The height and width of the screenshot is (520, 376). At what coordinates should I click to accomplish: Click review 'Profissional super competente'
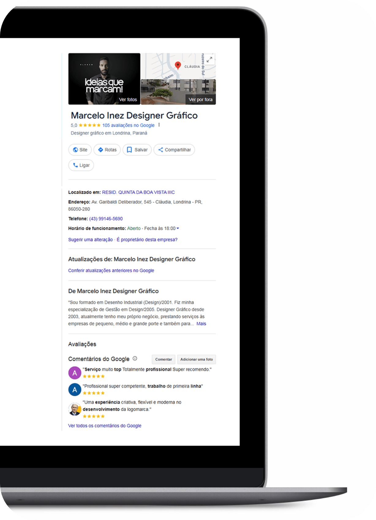tap(143, 386)
